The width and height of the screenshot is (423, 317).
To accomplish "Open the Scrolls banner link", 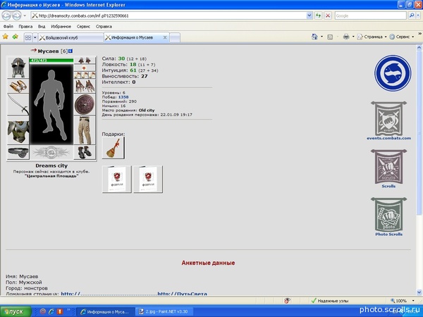I will click(388, 168).
